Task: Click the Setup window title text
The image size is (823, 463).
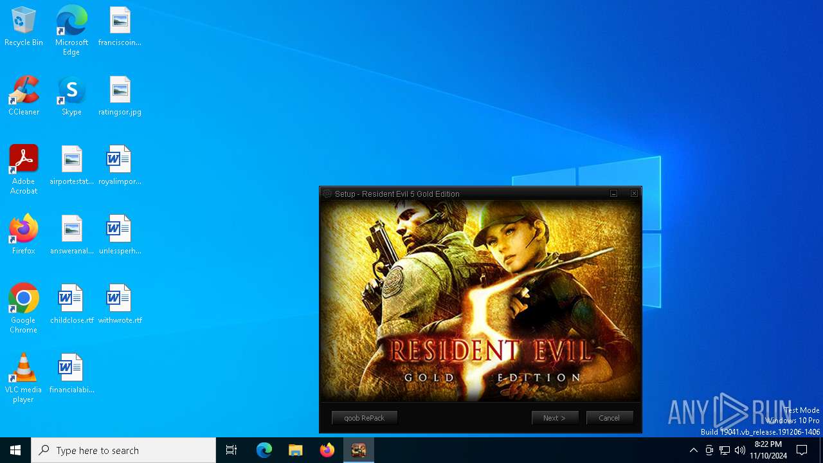Action: 397,194
